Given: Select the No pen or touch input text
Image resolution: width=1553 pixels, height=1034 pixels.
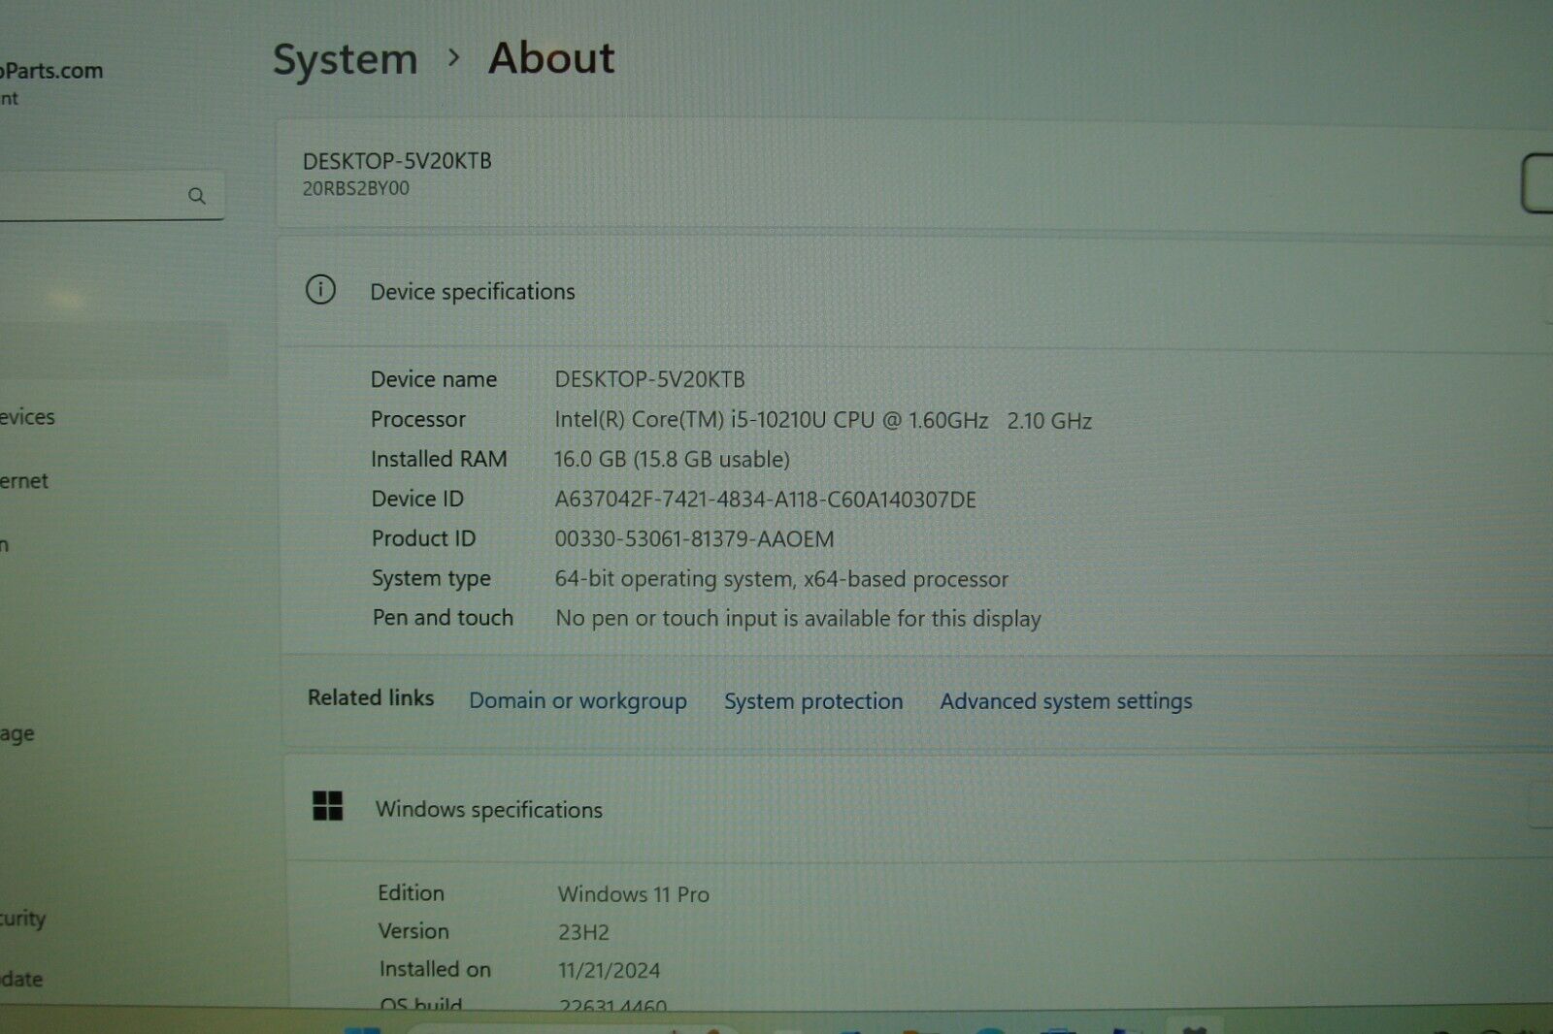Looking at the screenshot, I should tap(798, 619).
